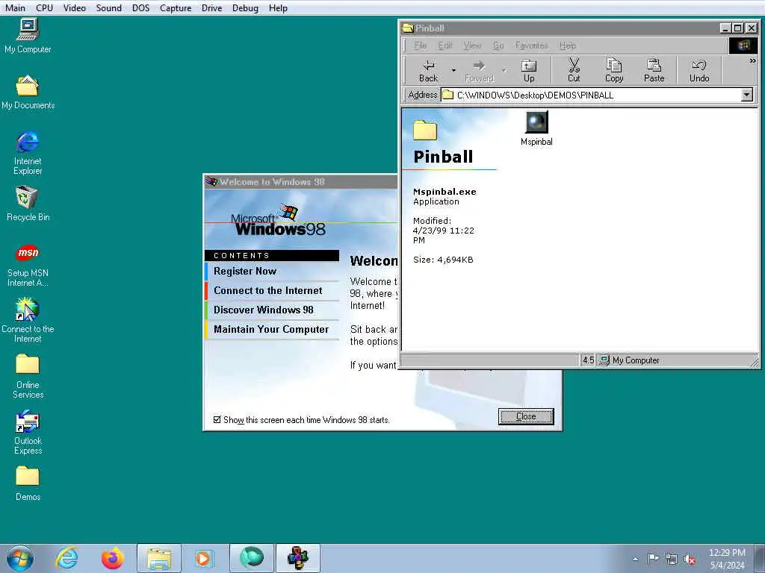Open the Windows 7 Start orb

[x=20, y=558]
